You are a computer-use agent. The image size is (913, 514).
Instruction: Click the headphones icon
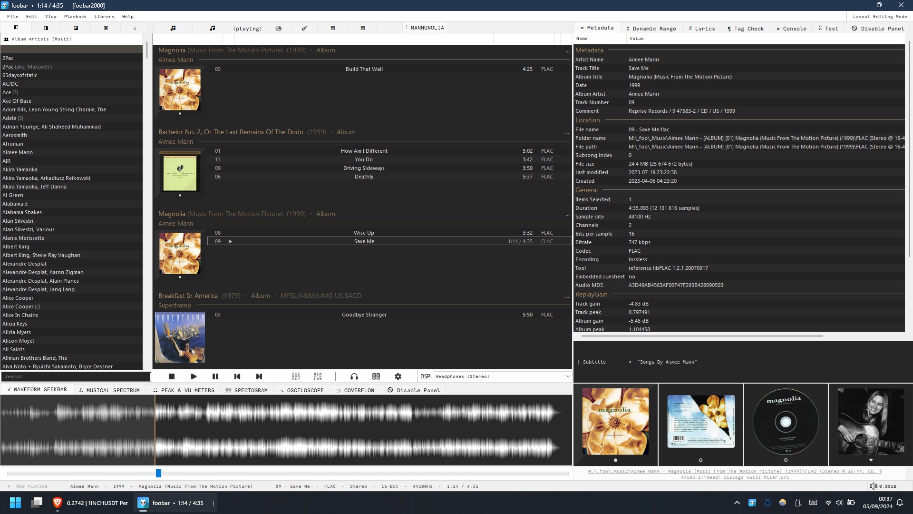(354, 376)
